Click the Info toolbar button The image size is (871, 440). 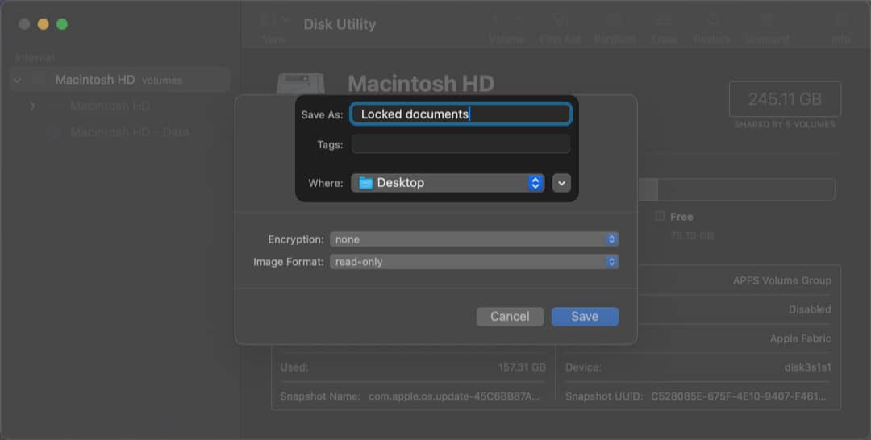point(841,29)
